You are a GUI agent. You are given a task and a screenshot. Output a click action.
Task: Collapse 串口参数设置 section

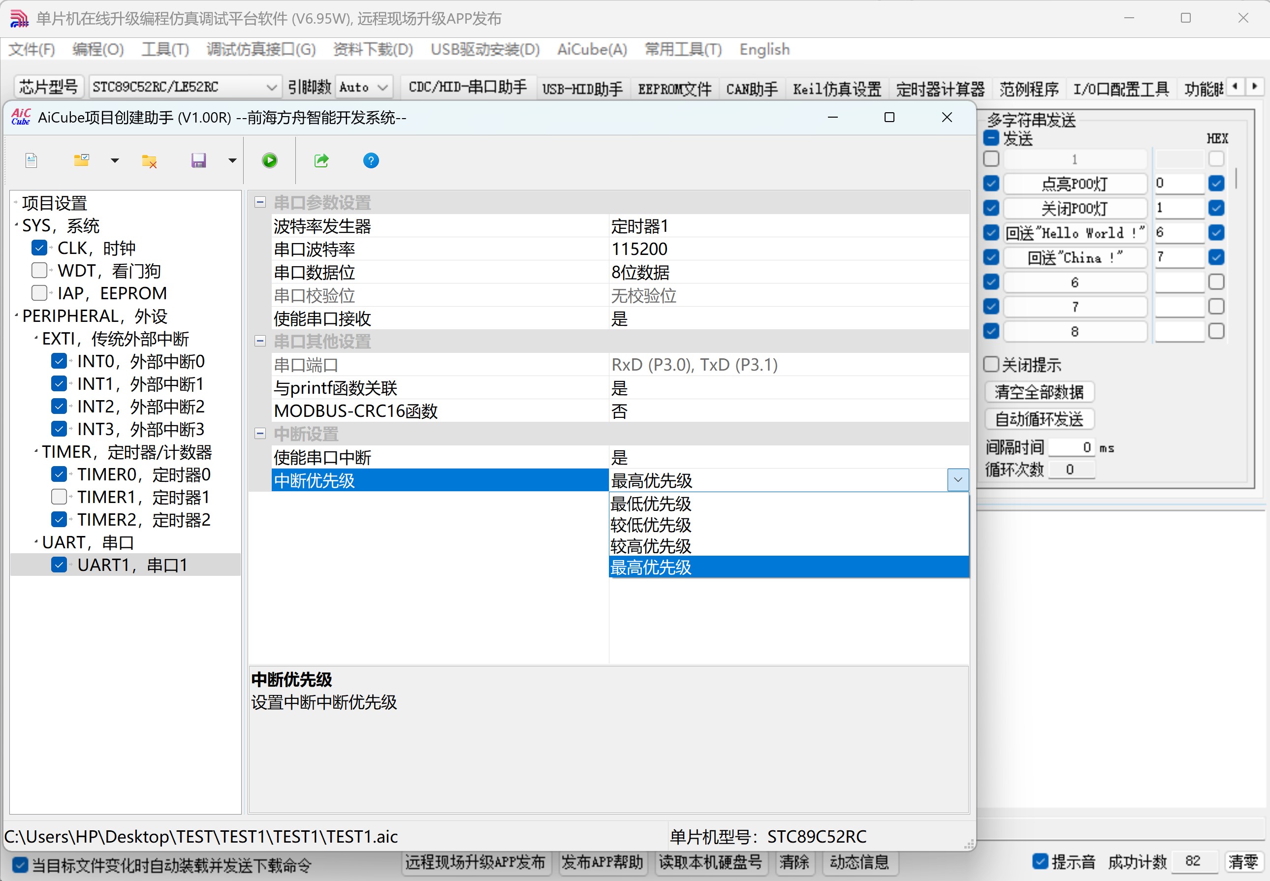pos(260,203)
